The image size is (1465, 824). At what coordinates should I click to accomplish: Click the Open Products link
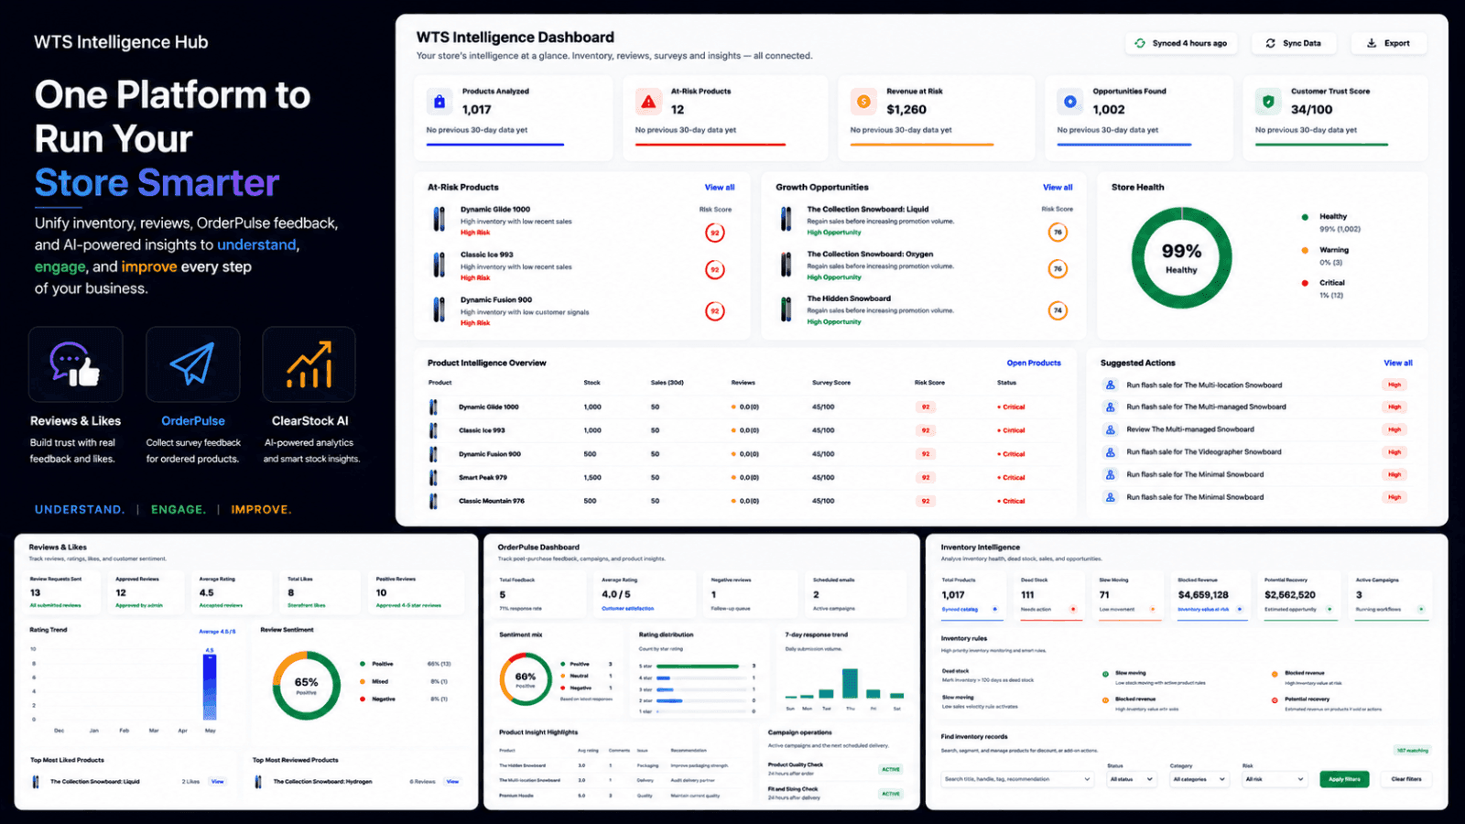click(1034, 363)
